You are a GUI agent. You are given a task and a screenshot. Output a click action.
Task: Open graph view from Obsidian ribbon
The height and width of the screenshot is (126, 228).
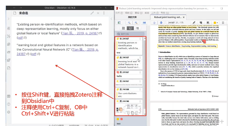(x=9, y=36)
